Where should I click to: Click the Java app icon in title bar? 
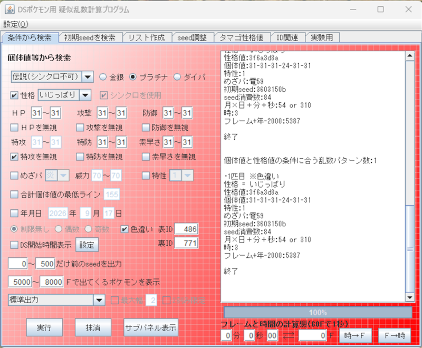point(9,9)
